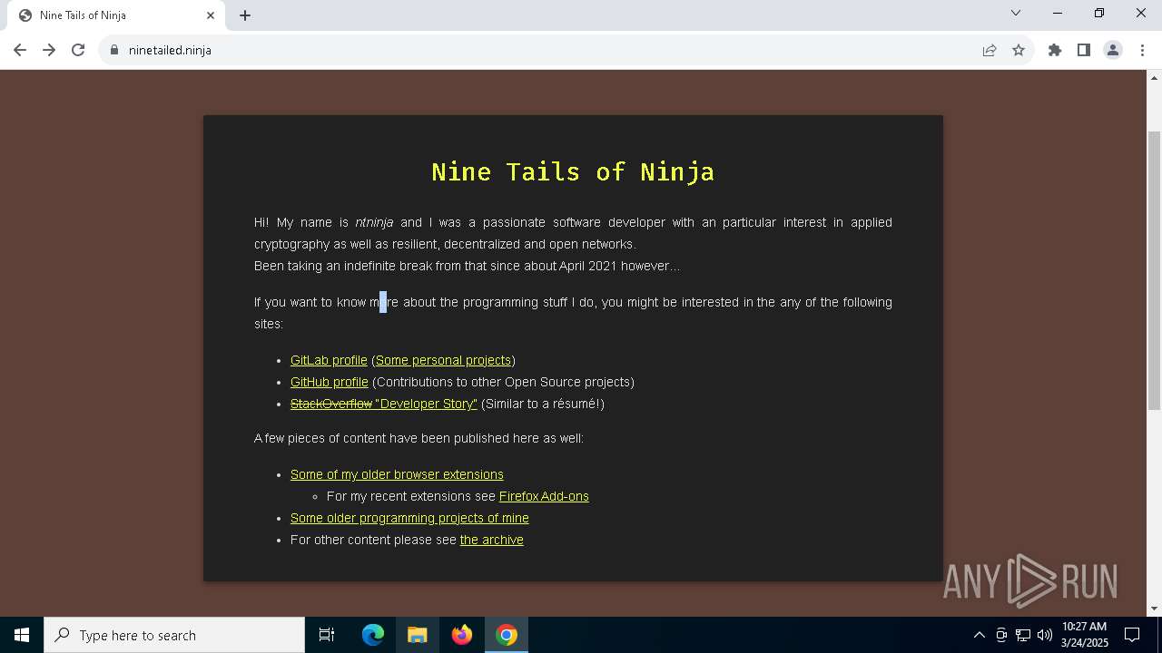Select the Nine Tails of Ninja tab

point(115,15)
